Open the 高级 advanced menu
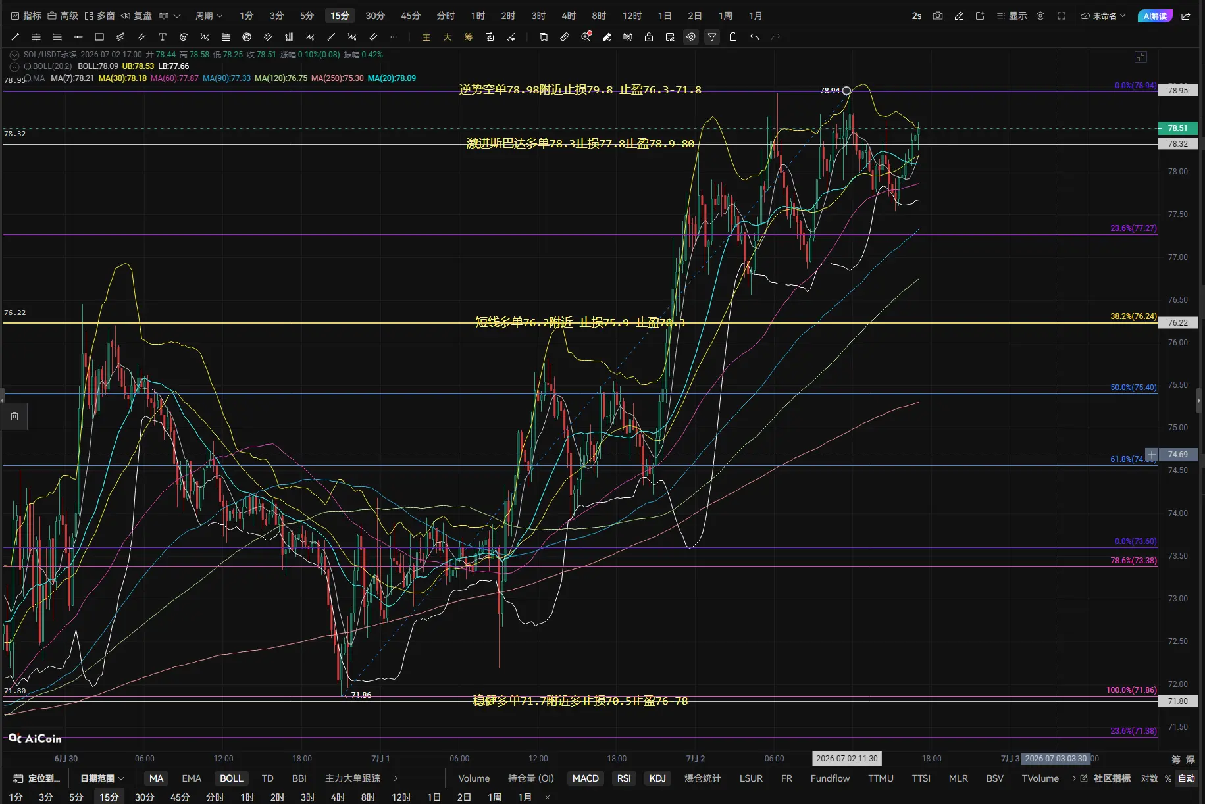This screenshot has width=1205, height=804. coord(63,16)
